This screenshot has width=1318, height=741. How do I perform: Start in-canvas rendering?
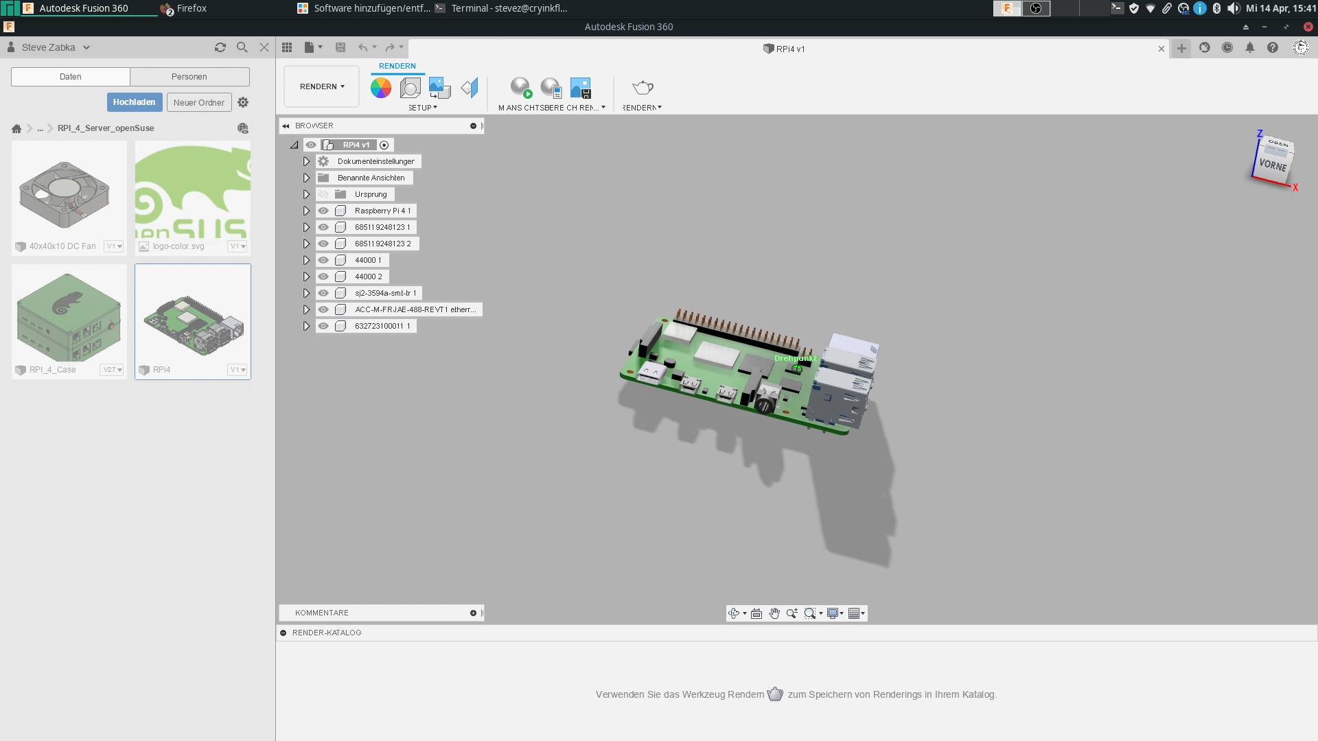coord(521,88)
